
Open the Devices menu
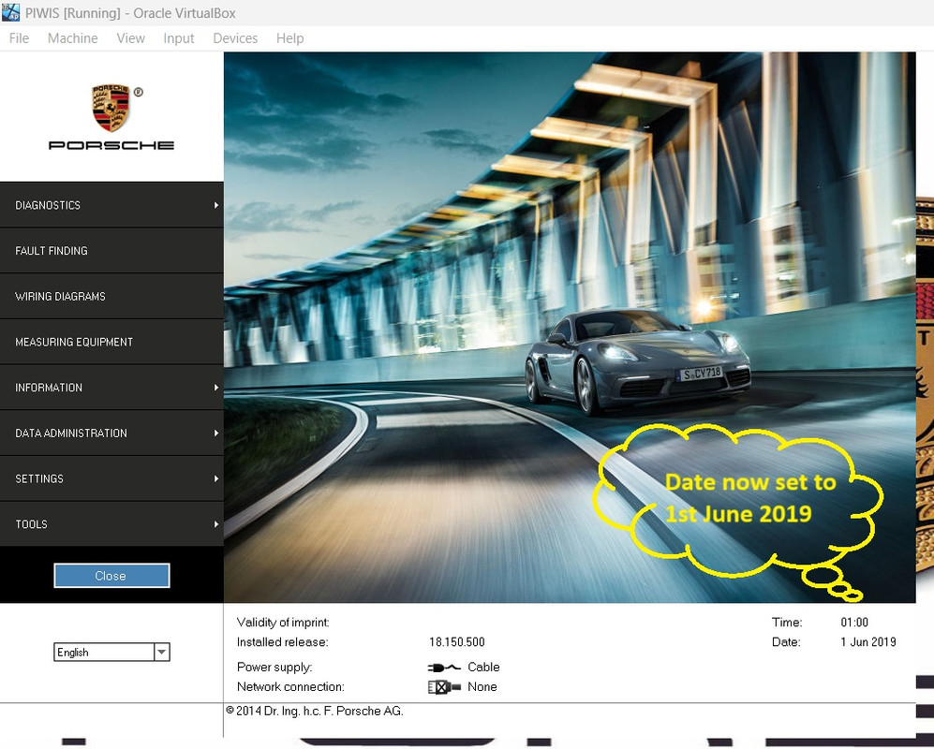(235, 38)
